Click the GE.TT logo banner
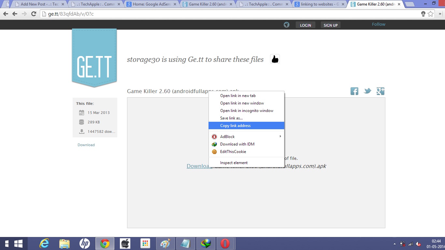The height and width of the screenshot is (250, 445). pyautogui.click(x=94, y=58)
